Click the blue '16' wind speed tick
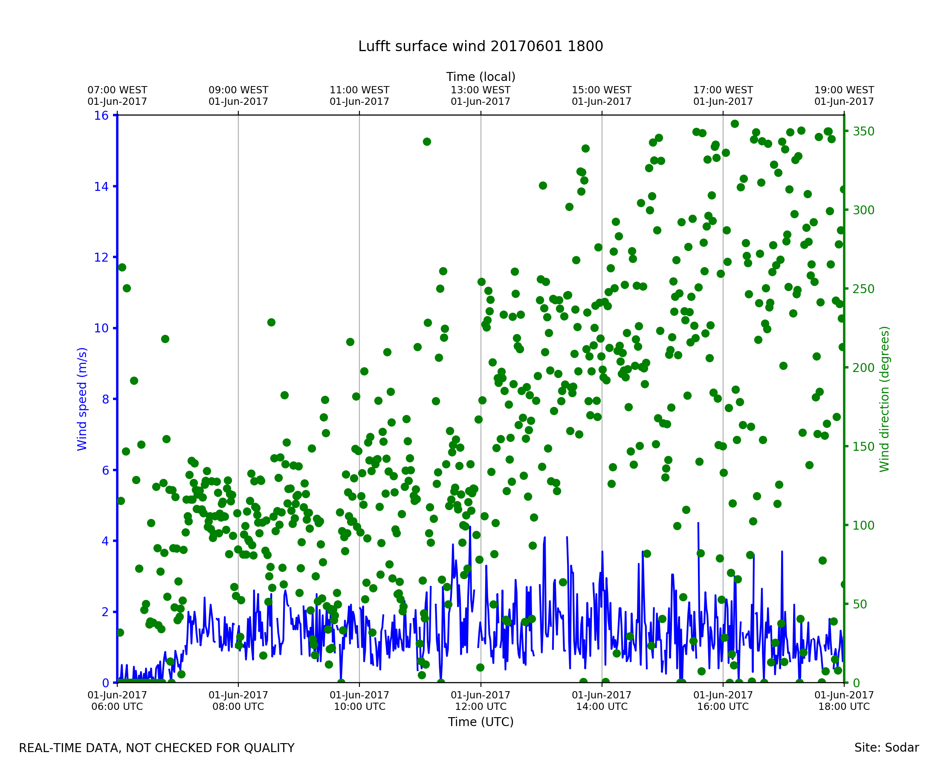 pyautogui.click(x=101, y=116)
